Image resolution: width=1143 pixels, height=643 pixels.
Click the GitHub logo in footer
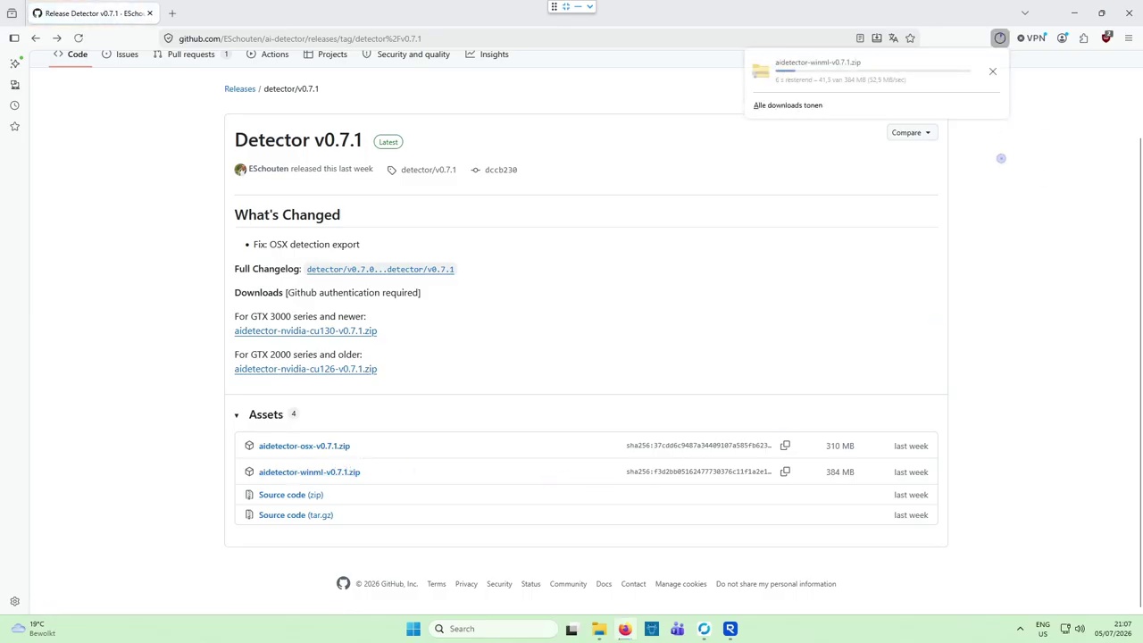click(343, 584)
